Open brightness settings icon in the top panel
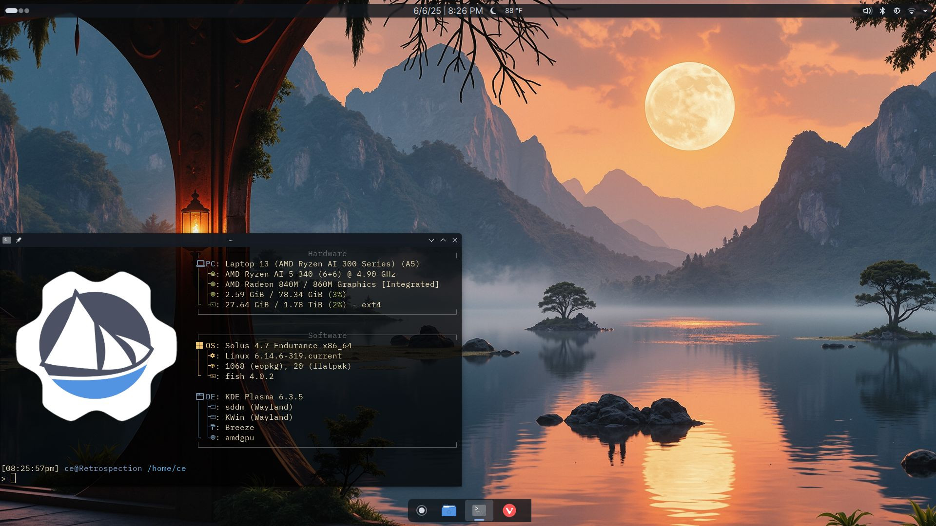This screenshot has height=526, width=936. 897,11
